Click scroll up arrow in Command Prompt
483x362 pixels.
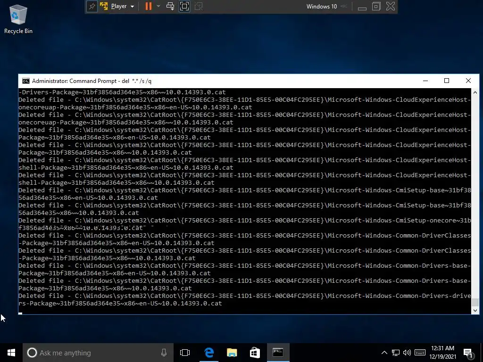pos(475,92)
